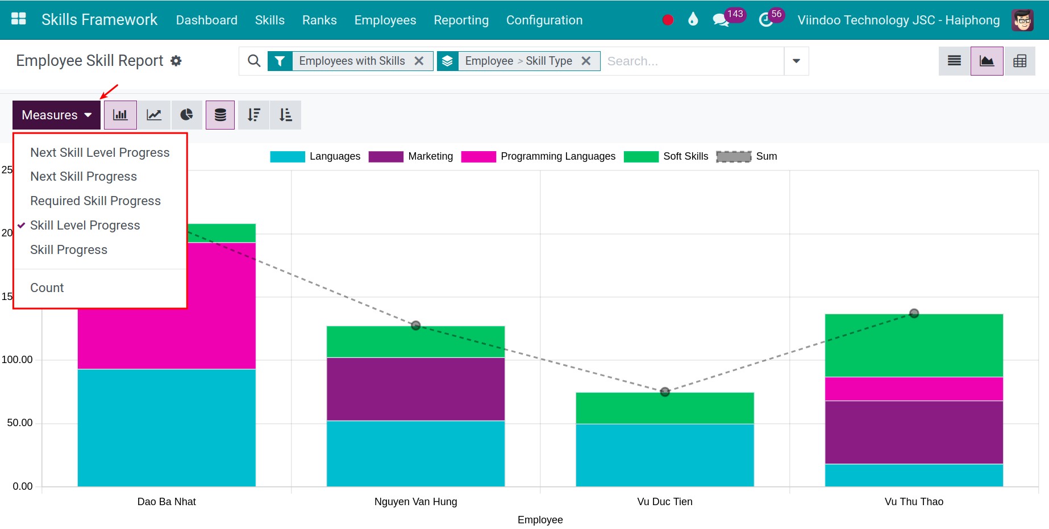Remove the Employees with Skills filter

(419, 61)
